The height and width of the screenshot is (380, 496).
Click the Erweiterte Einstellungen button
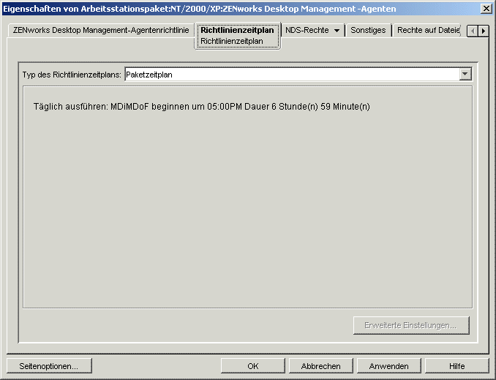pyautogui.click(x=411, y=325)
